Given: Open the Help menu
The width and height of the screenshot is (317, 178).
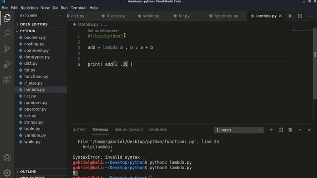Looking at the screenshot, I should click(94, 8).
